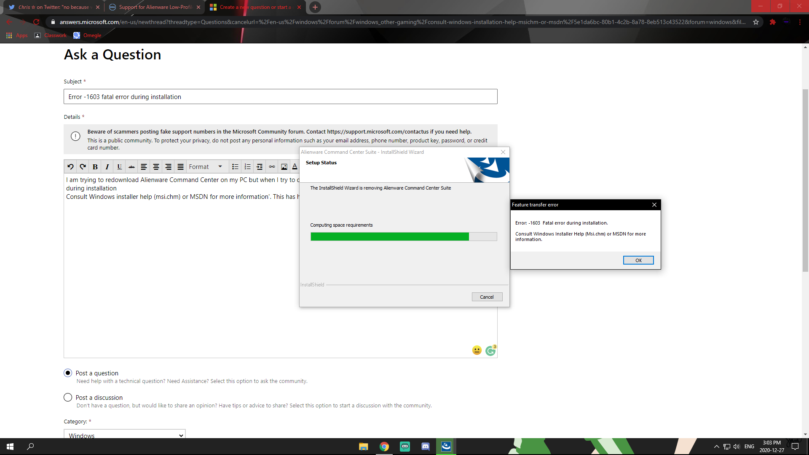Click OK on the Feature transfer error
Viewport: 809px width, 455px height.
pyautogui.click(x=638, y=260)
